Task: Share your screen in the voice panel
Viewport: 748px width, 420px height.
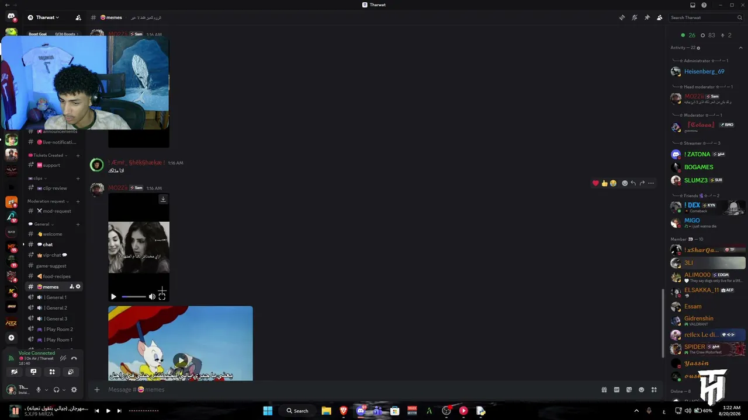Action: click(33, 372)
